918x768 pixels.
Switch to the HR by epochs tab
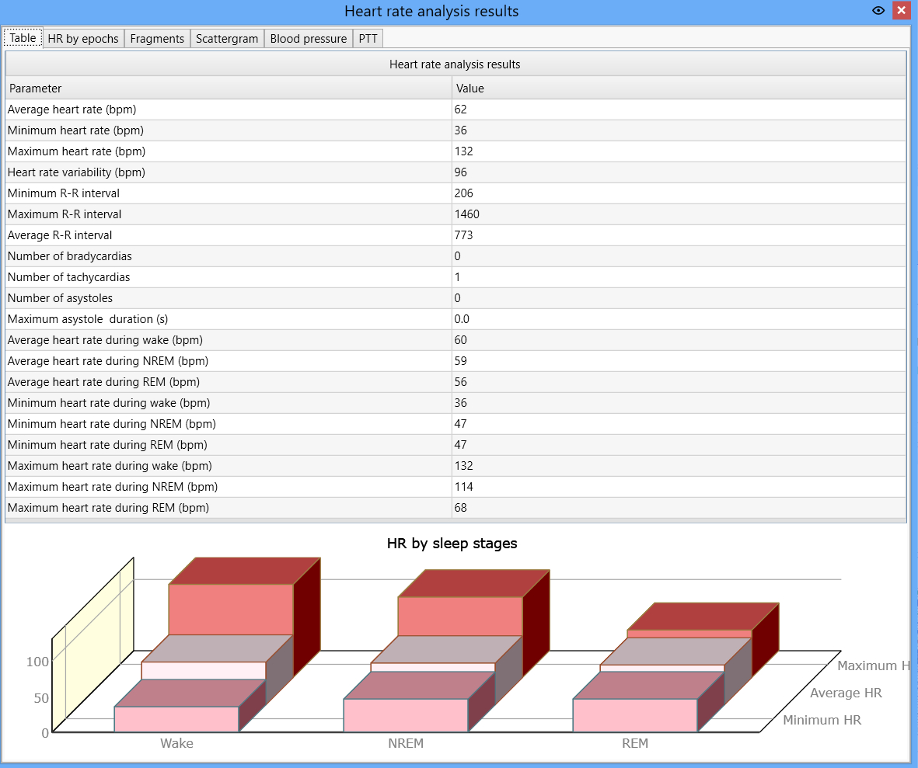[83, 39]
